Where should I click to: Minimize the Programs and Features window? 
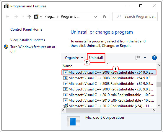[128, 6]
